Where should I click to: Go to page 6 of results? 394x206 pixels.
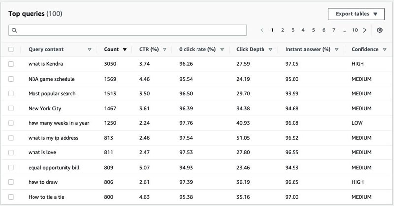pyautogui.click(x=324, y=30)
